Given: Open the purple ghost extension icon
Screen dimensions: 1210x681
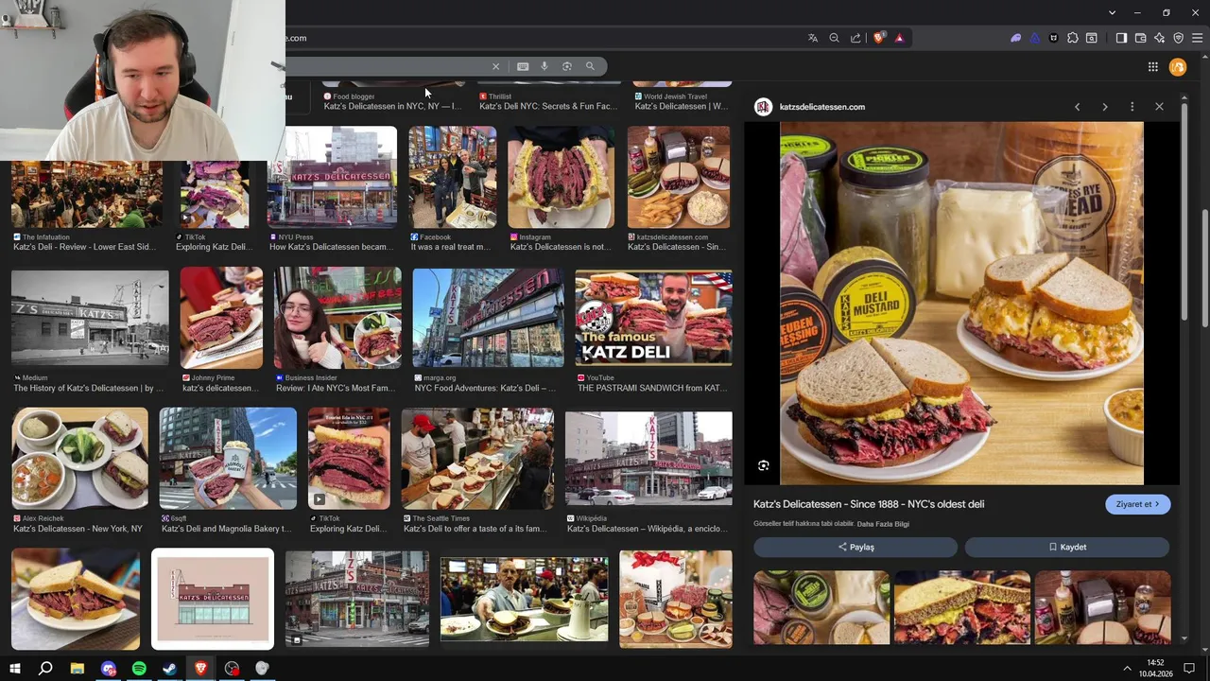Looking at the screenshot, I should 1015,38.
